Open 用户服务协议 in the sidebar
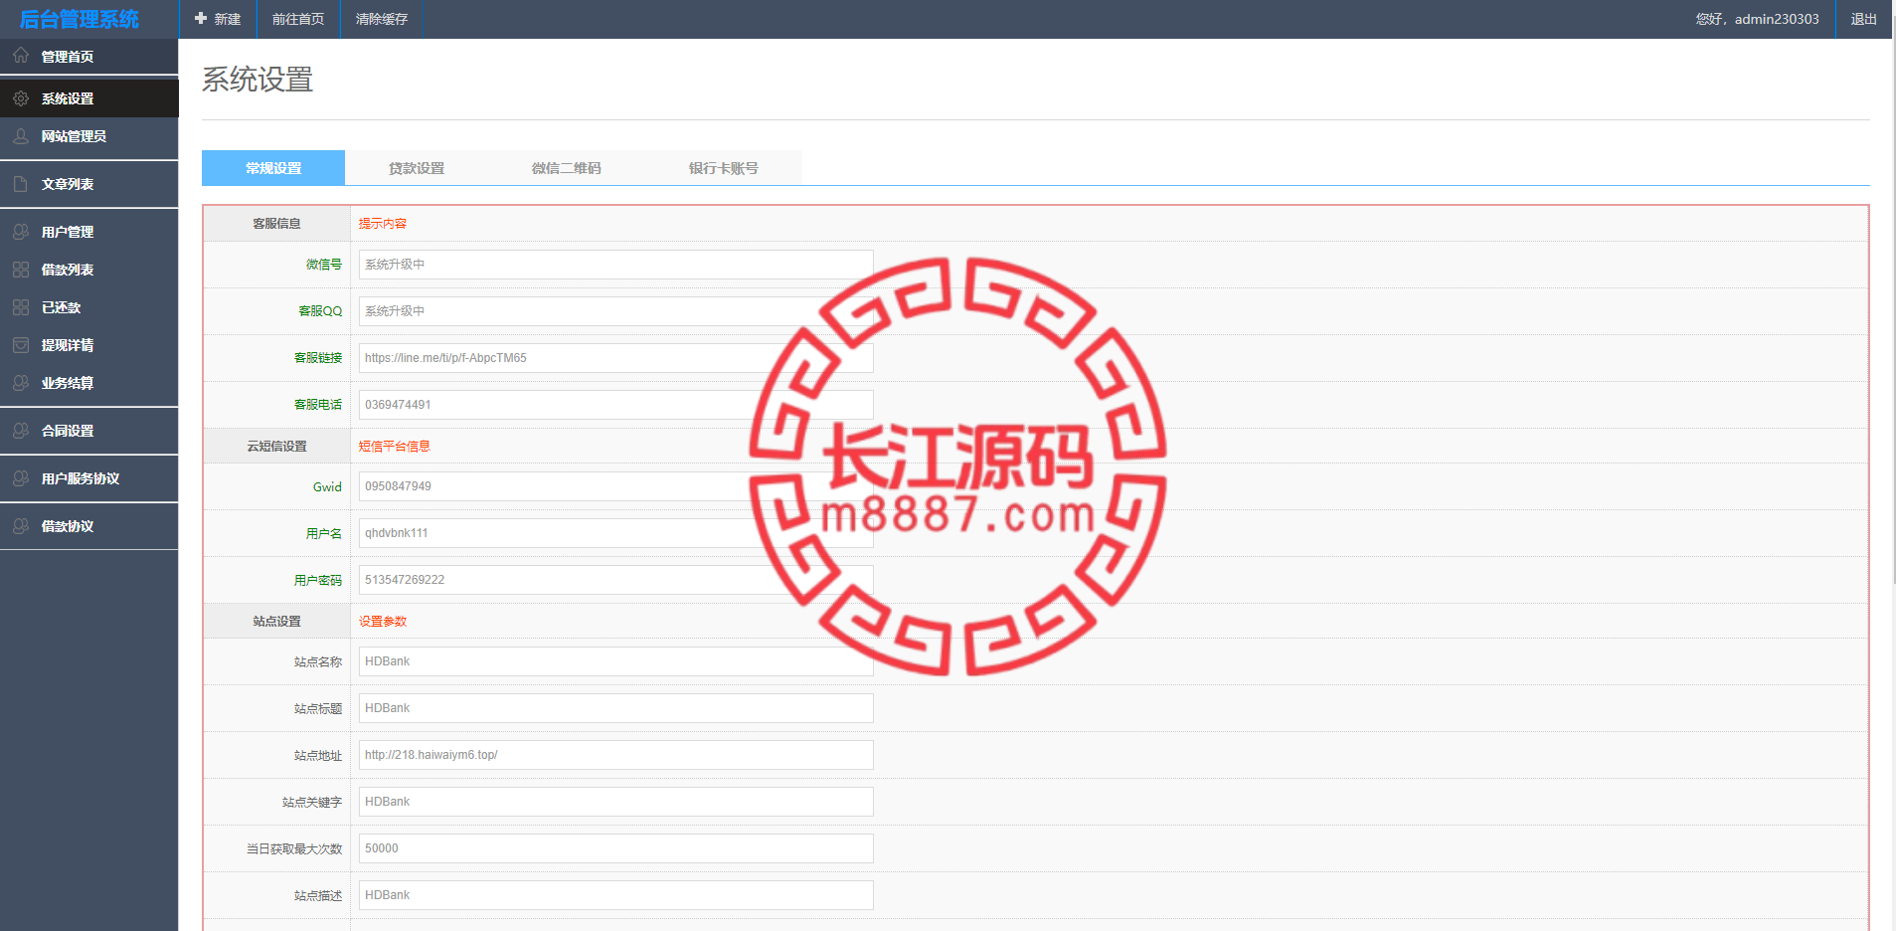 click(x=89, y=478)
